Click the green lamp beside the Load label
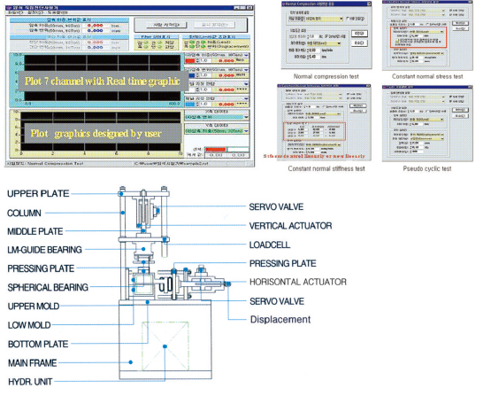The width and height of the screenshot is (491, 404). coord(203,42)
